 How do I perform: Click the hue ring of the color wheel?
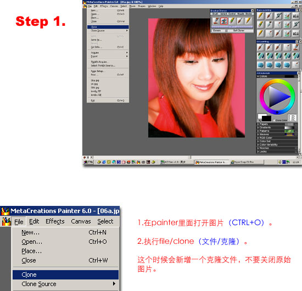point(277,81)
